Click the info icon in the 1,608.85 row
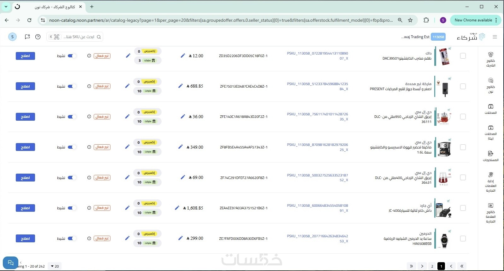 coord(89,208)
